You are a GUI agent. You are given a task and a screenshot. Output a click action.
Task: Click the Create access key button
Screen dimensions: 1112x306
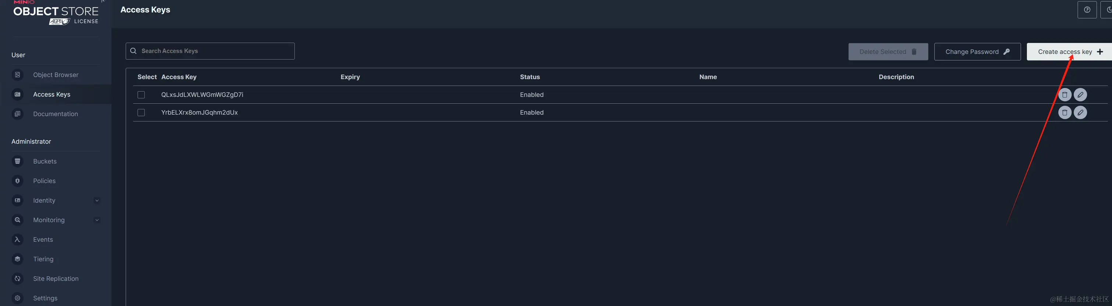click(x=1069, y=52)
